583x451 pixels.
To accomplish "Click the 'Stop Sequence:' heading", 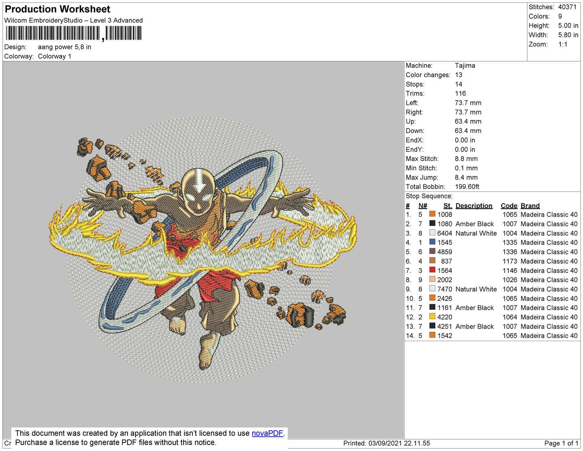I will [429, 196].
